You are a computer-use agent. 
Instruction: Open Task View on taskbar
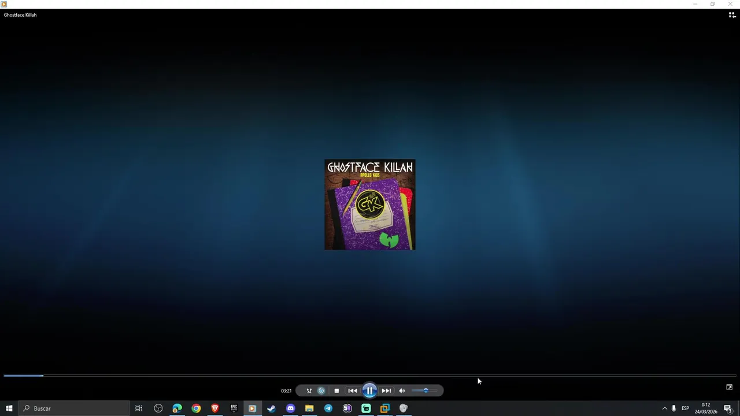tap(139, 408)
